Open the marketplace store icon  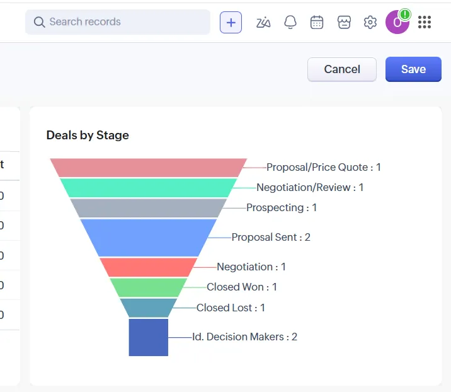tap(343, 22)
